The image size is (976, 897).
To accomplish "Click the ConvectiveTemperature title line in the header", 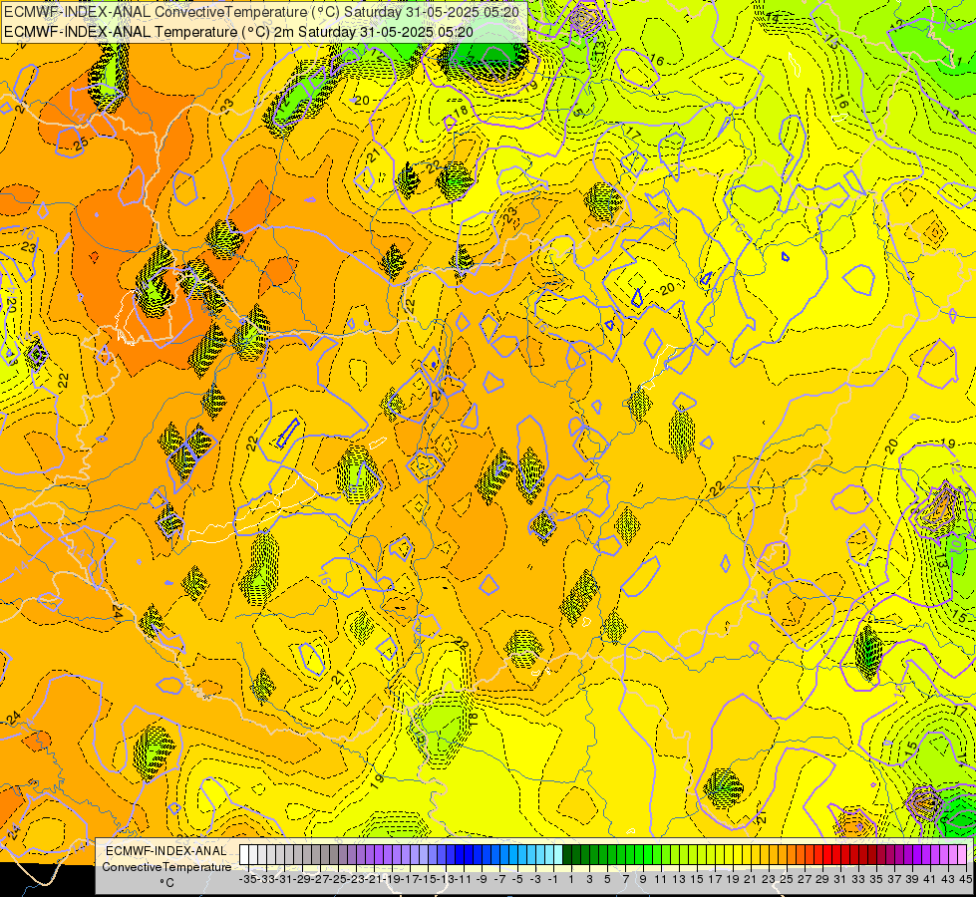I will tap(261, 11).
